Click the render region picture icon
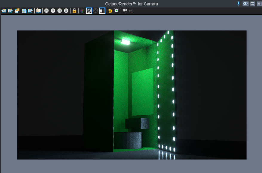The width and height of the screenshot is (262, 173). point(117,11)
